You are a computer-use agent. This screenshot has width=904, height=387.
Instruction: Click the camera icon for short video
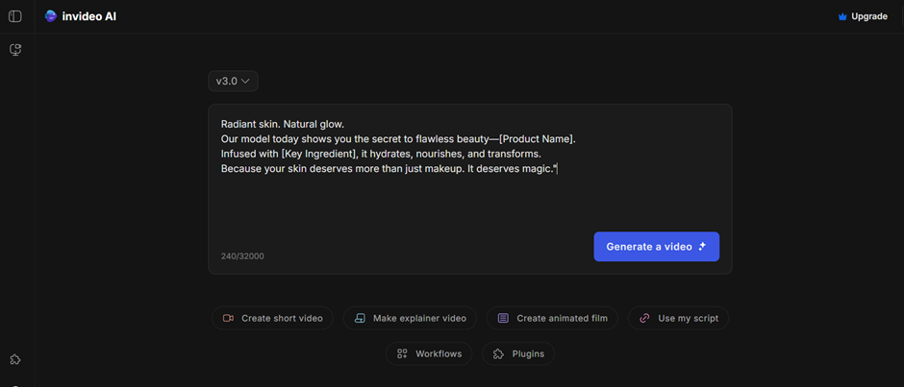coord(228,318)
